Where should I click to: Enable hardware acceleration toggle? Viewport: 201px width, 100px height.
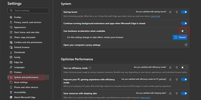click(x=184, y=31)
